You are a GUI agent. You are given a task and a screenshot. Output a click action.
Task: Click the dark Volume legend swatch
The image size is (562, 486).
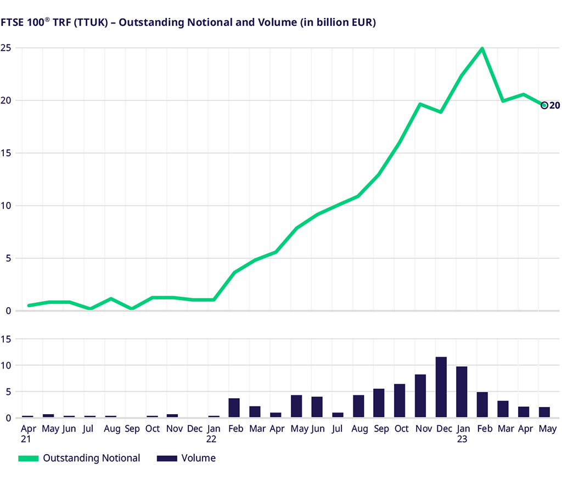167,459
